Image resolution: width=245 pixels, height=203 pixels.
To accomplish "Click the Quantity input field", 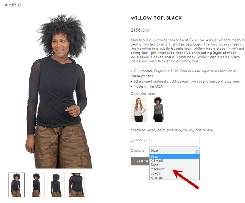I will tap(174, 141).
